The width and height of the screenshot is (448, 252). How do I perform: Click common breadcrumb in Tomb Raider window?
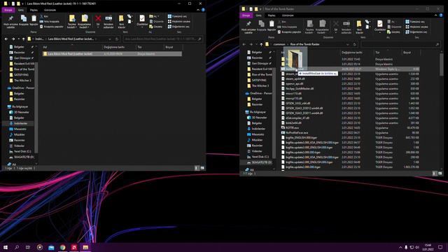point(279,44)
